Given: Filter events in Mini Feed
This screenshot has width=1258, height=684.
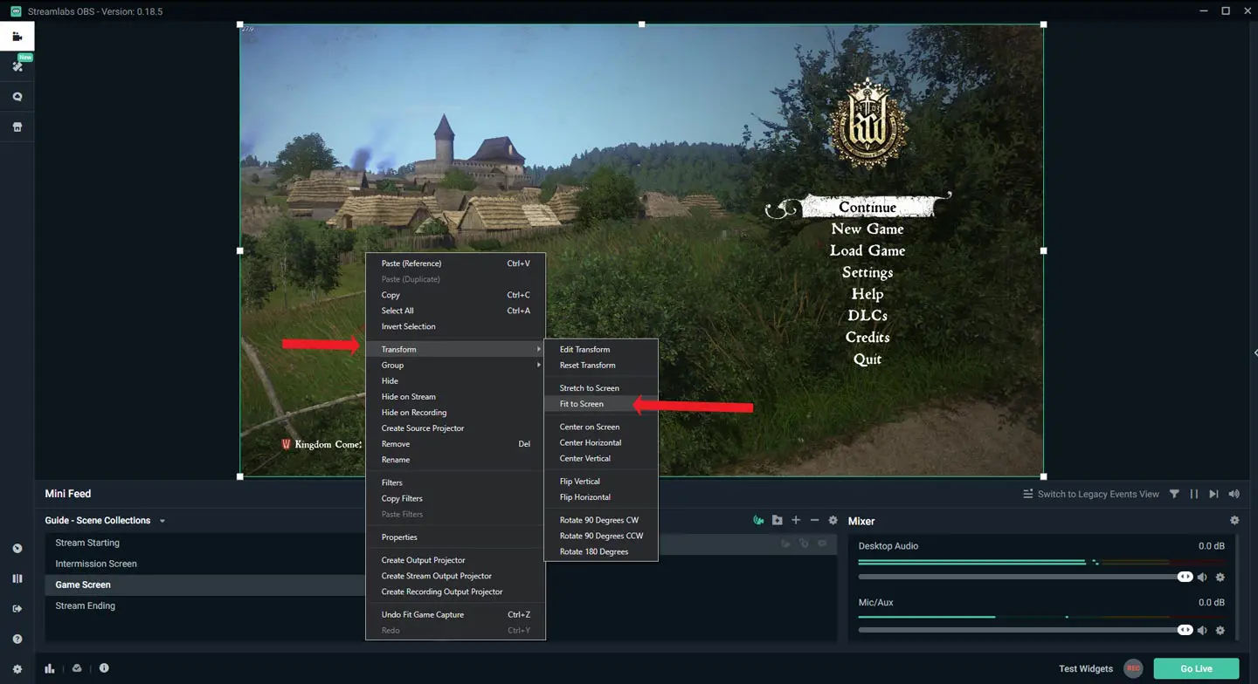Looking at the screenshot, I should [1174, 494].
